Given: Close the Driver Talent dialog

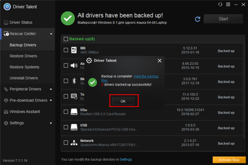Looking at the screenshot, I should coord(160,61).
